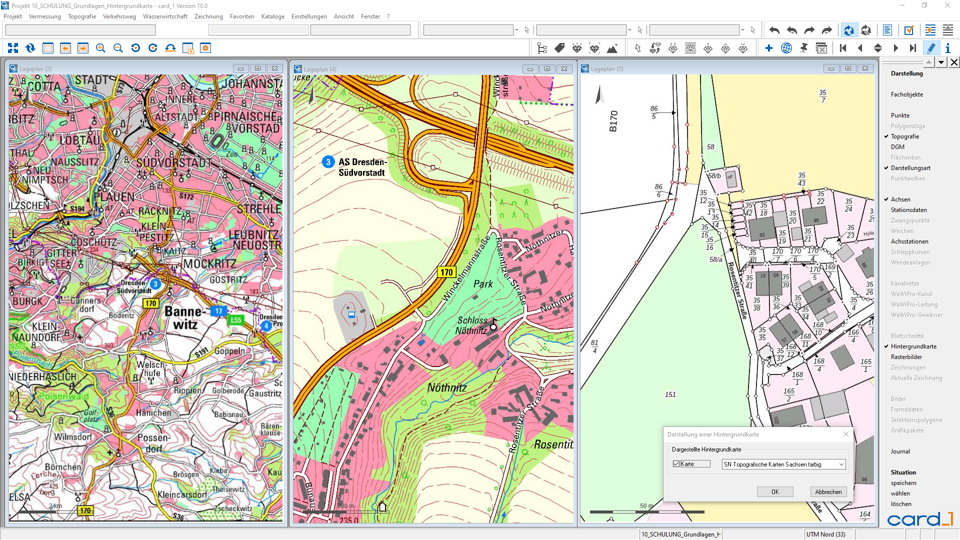The height and width of the screenshot is (540, 960).
Task: Go to previous view extent icon
Action: point(65,48)
